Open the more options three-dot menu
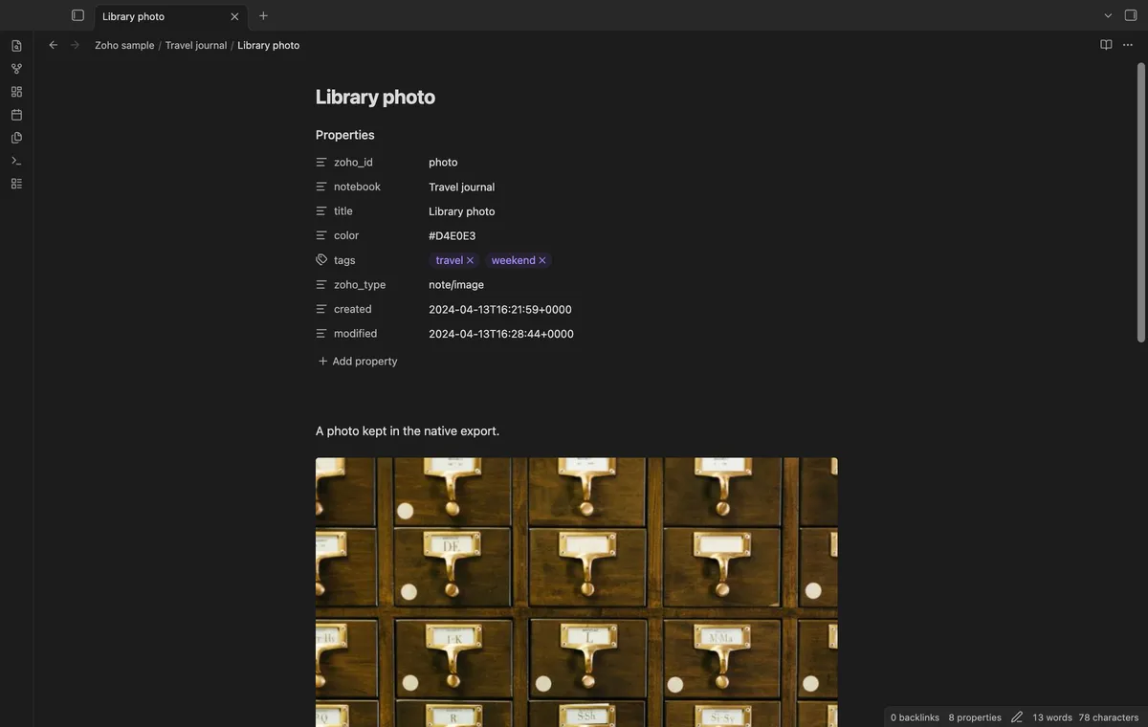 1128,45
